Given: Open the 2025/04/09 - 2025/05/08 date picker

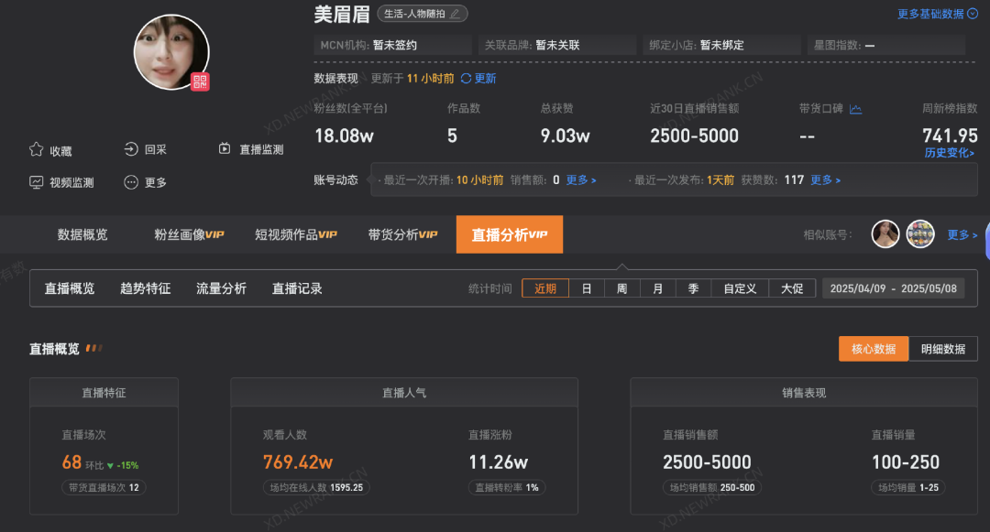Looking at the screenshot, I should point(894,288).
